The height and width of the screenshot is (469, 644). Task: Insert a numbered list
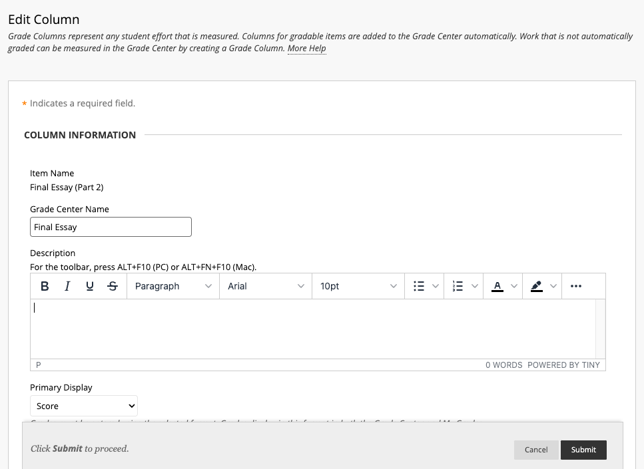[458, 286]
